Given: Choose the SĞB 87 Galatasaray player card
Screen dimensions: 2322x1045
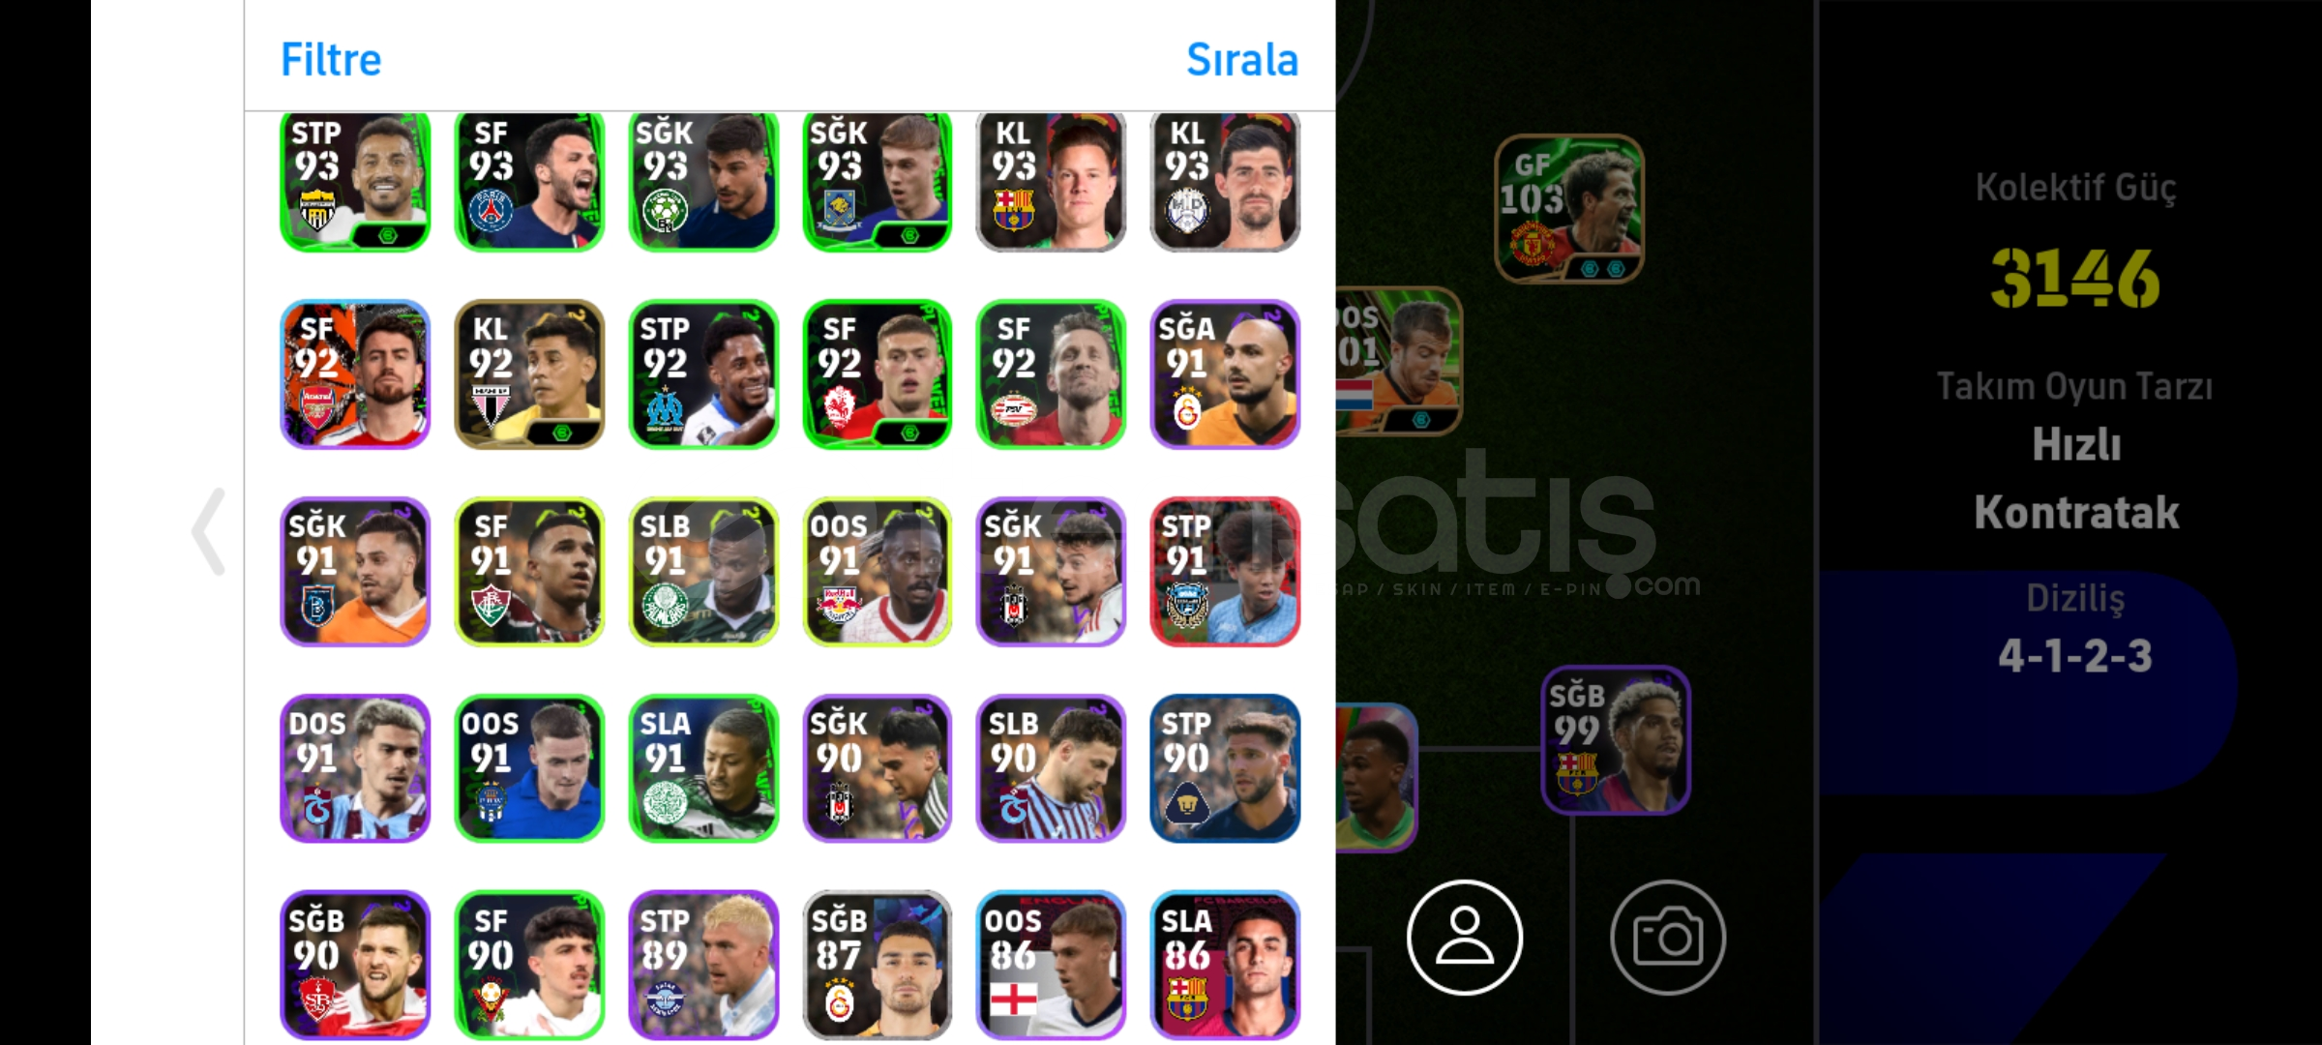Looking at the screenshot, I should (x=878, y=966).
